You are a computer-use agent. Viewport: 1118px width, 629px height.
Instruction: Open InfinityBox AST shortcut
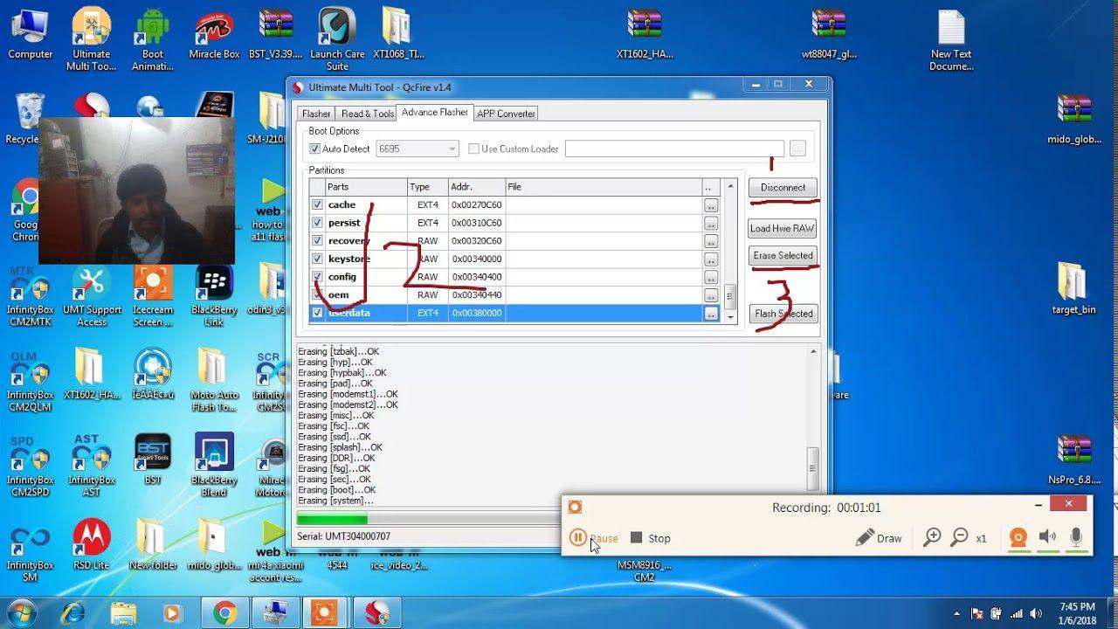92,465
